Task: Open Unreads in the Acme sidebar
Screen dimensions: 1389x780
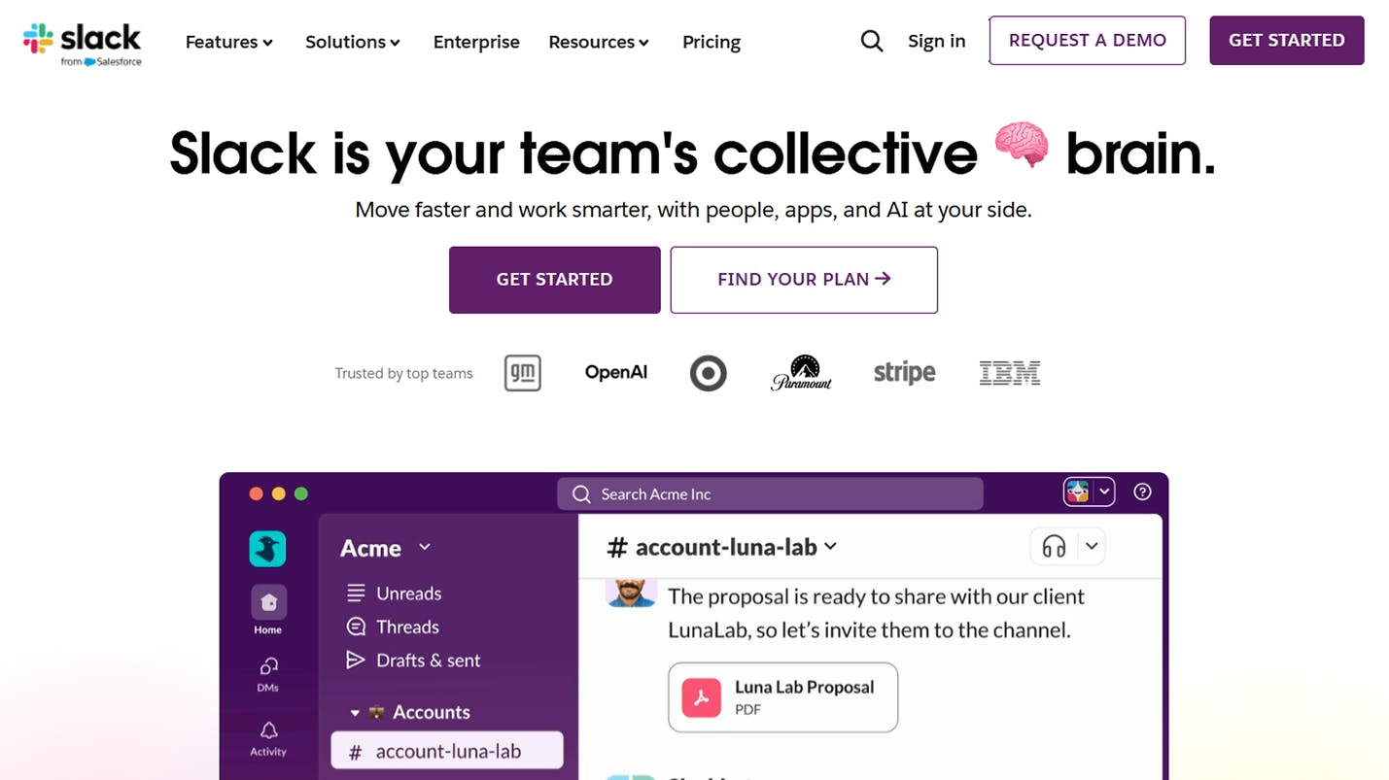Action: [394, 593]
